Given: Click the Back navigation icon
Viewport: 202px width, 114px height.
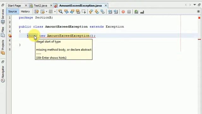Looking at the screenshot, I should click(42, 12).
